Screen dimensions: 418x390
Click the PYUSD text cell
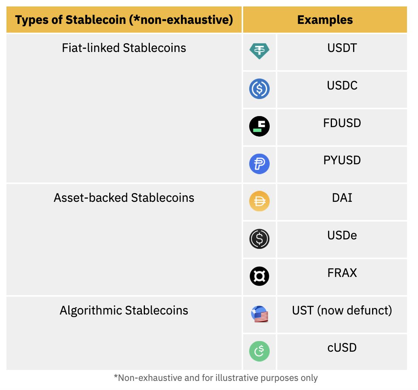pyautogui.click(x=342, y=160)
